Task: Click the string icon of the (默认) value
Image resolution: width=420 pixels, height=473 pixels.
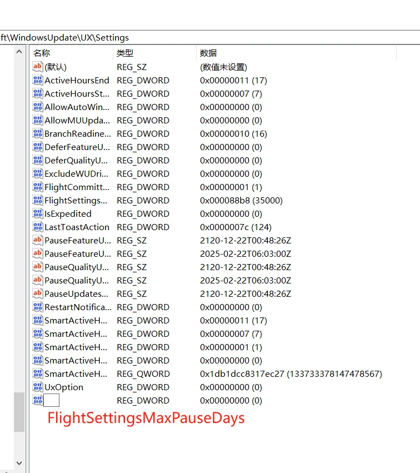Action: [x=37, y=67]
